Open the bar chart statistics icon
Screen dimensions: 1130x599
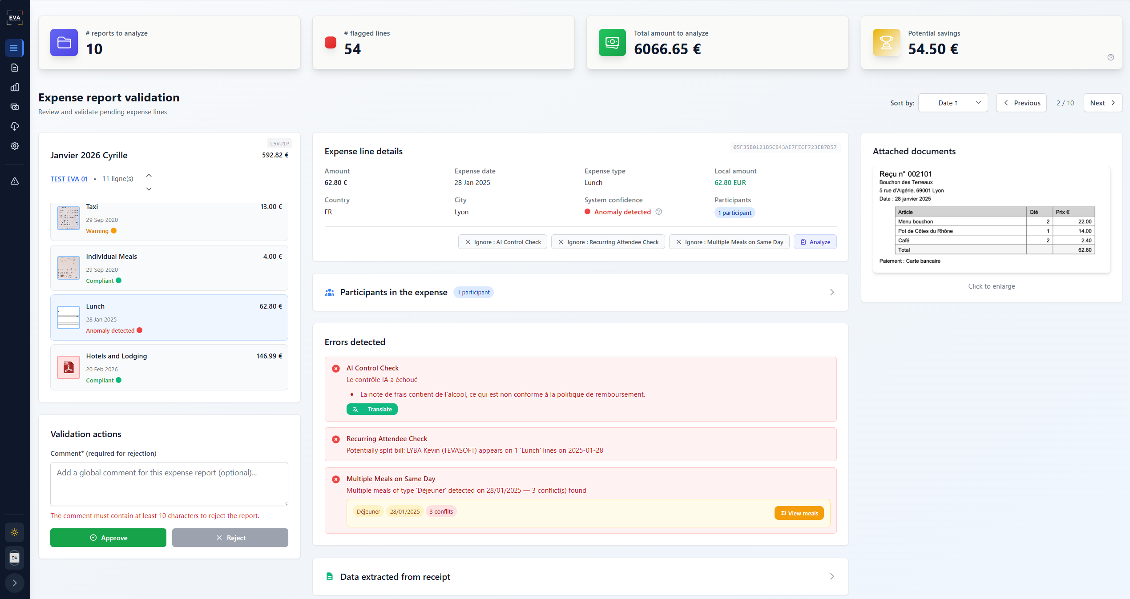point(15,87)
